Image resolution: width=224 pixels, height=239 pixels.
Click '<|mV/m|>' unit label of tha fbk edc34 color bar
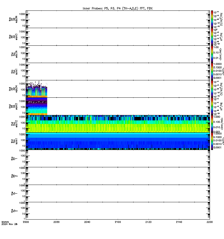(221, 54)
